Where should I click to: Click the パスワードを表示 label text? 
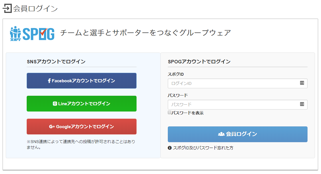pos(187,113)
